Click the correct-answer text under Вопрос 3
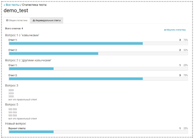194x139 pixels. pyautogui.click(x=23, y=100)
